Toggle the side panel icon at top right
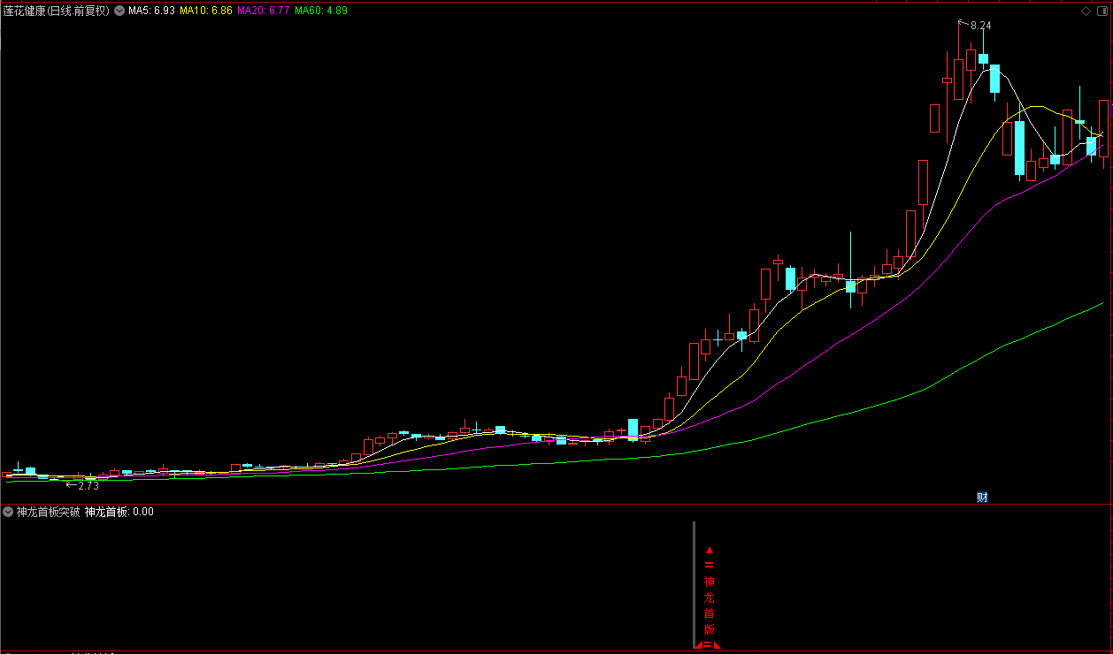 1101,11
